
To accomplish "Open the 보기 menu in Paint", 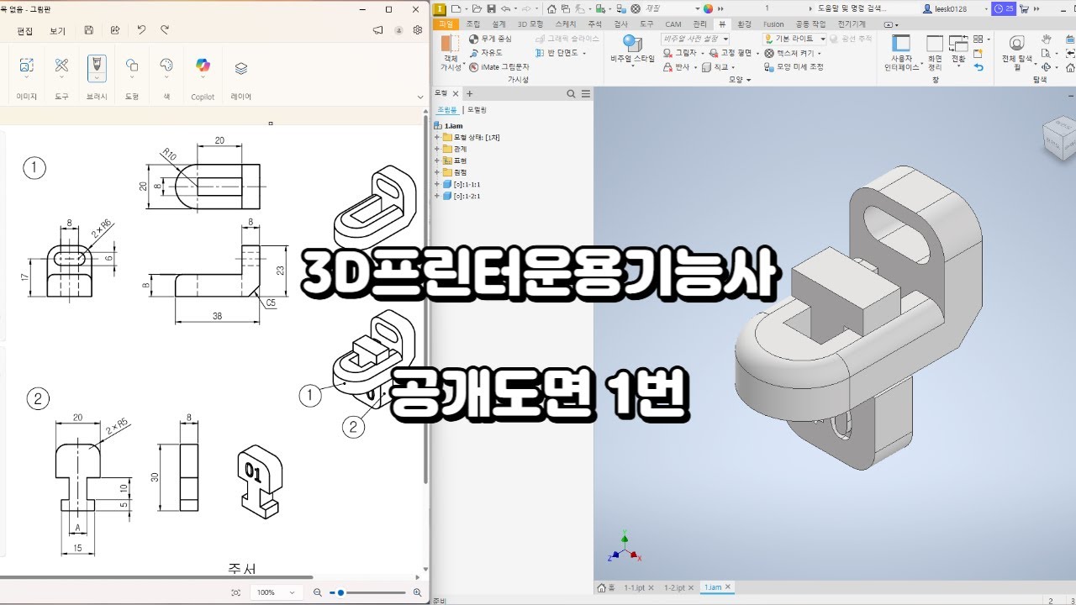I will point(57,30).
